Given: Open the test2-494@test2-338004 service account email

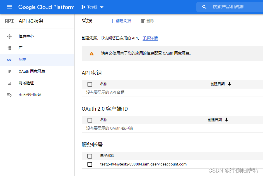Looking at the screenshot, I should click(143, 164).
